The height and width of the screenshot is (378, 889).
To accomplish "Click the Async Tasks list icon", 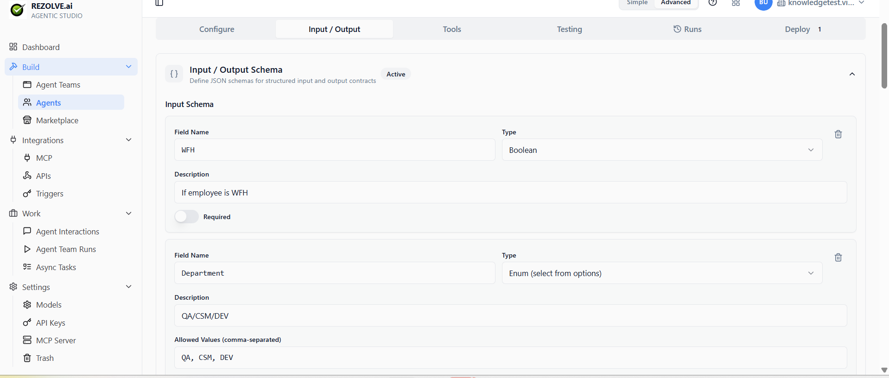I will click(x=27, y=267).
